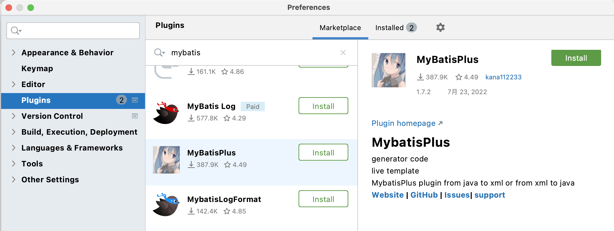Screen dimensions: 614x231
Task: Expand the Editor settings group
Action: pyautogui.click(x=13, y=84)
